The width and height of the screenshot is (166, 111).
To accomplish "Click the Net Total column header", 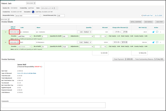I will coord(143,28).
